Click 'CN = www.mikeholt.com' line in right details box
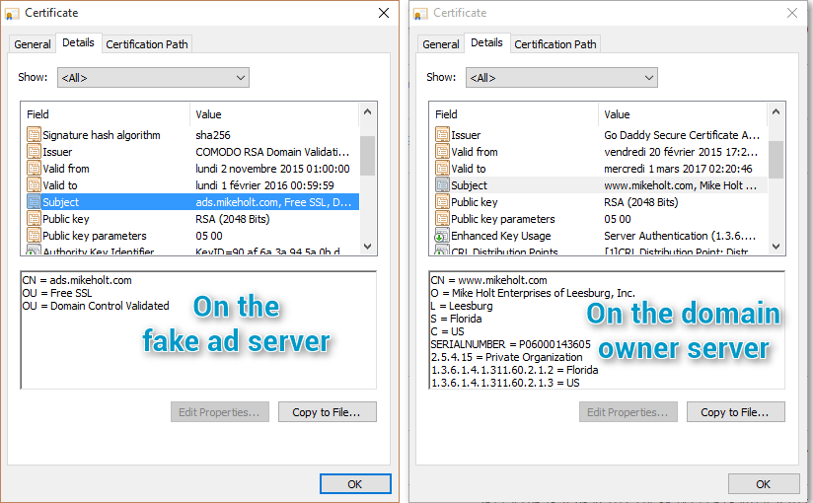The width and height of the screenshot is (813, 503). tap(489, 280)
